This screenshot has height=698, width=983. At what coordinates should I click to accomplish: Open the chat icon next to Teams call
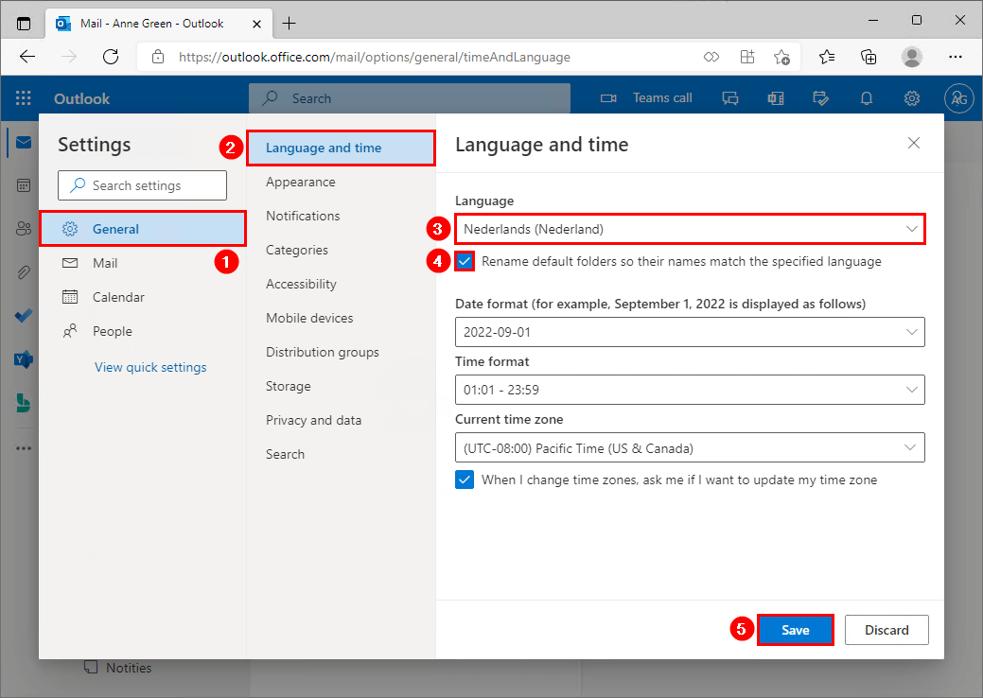729,97
